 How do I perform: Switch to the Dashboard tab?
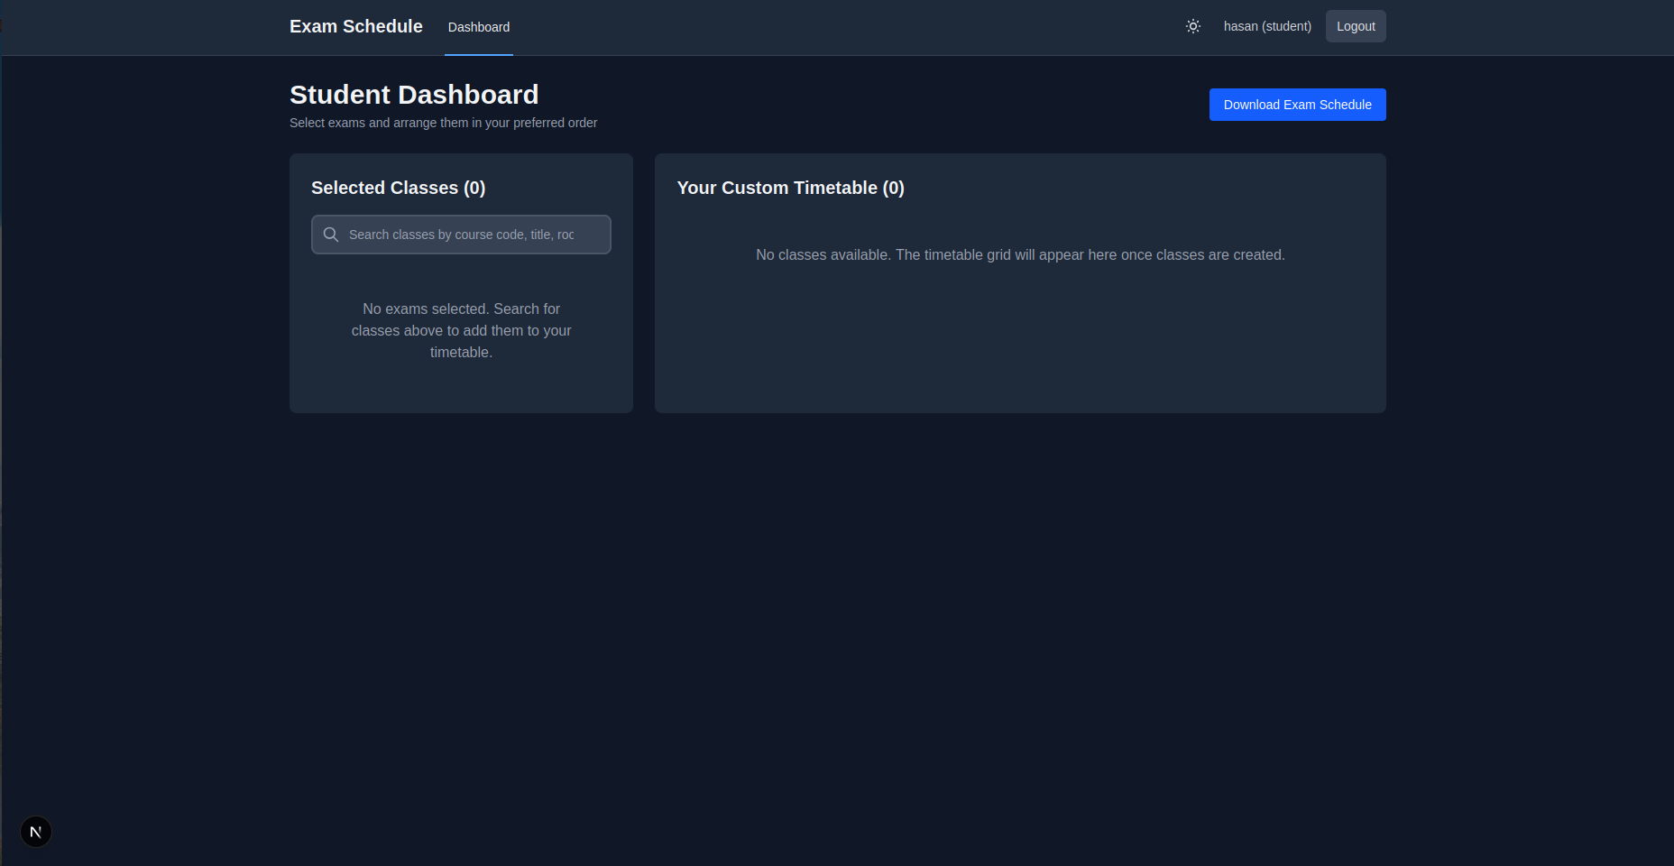click(x=478, y=27)
